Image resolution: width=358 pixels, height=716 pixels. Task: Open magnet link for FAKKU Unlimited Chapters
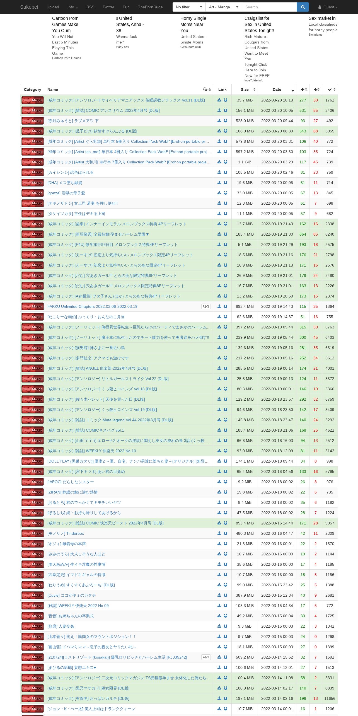(x=226, y=306)
